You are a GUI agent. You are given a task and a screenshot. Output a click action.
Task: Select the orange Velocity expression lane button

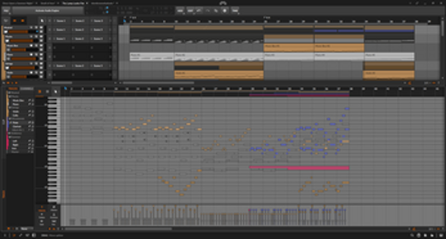(42, 208)
